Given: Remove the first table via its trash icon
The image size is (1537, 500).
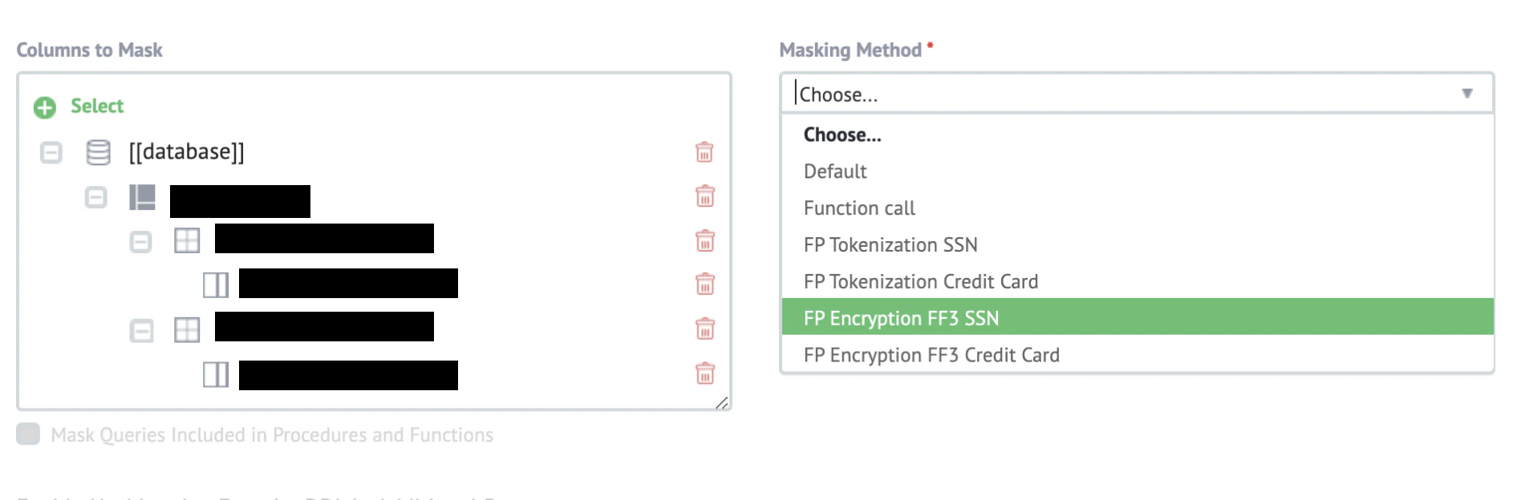Looking at the screenshot, I should [704, 240].
